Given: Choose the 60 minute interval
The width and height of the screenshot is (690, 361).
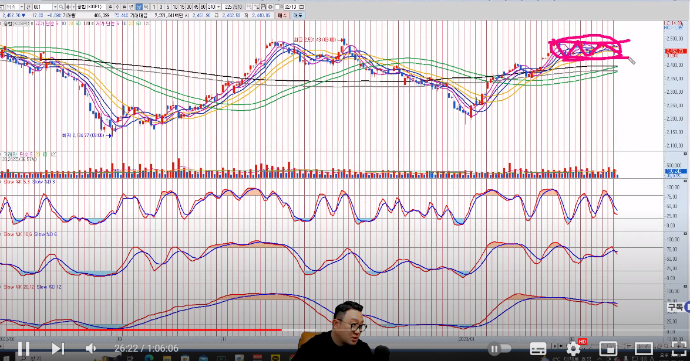Looking at the screenshot, I should pos(203,7).
